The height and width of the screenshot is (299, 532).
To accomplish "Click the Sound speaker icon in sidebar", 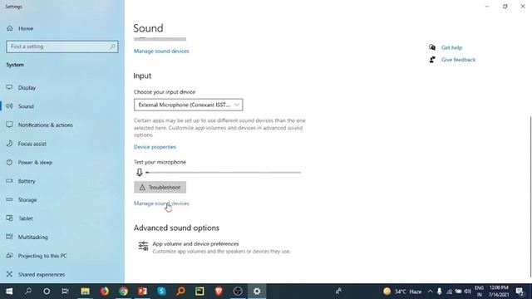I will [9, 106].
